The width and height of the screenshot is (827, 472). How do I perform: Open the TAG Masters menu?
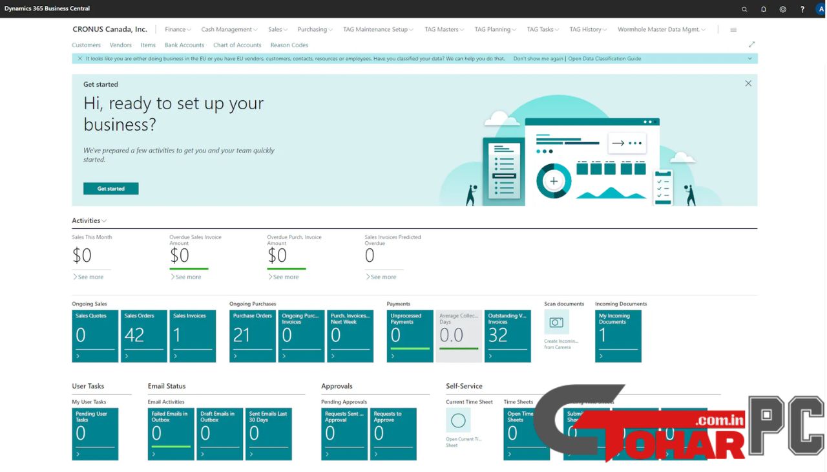[x=445, y=30]
